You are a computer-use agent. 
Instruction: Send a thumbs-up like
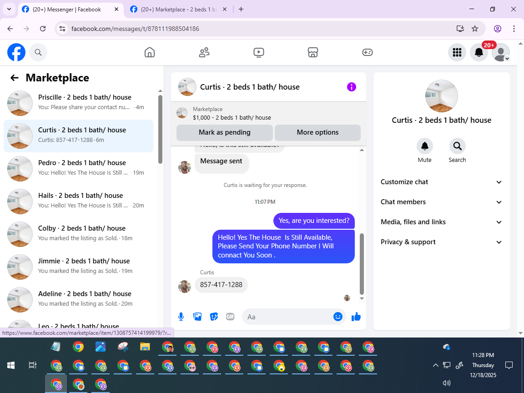tap(356, 317)
